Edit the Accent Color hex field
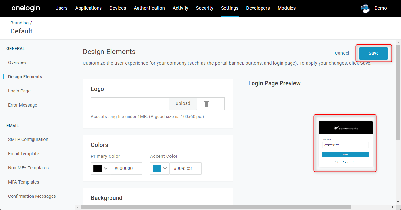Screen dimensions: 401x210 (x=186, y=168)
